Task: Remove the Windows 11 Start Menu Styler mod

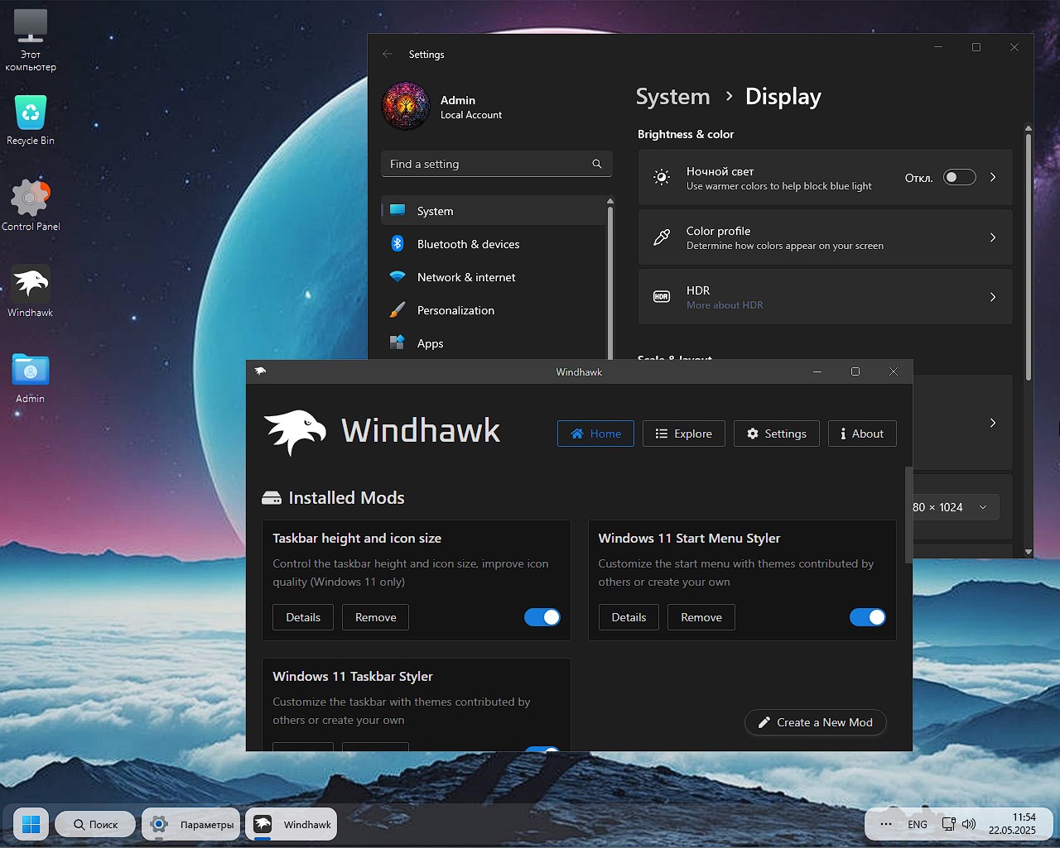Action: (701, 617)
